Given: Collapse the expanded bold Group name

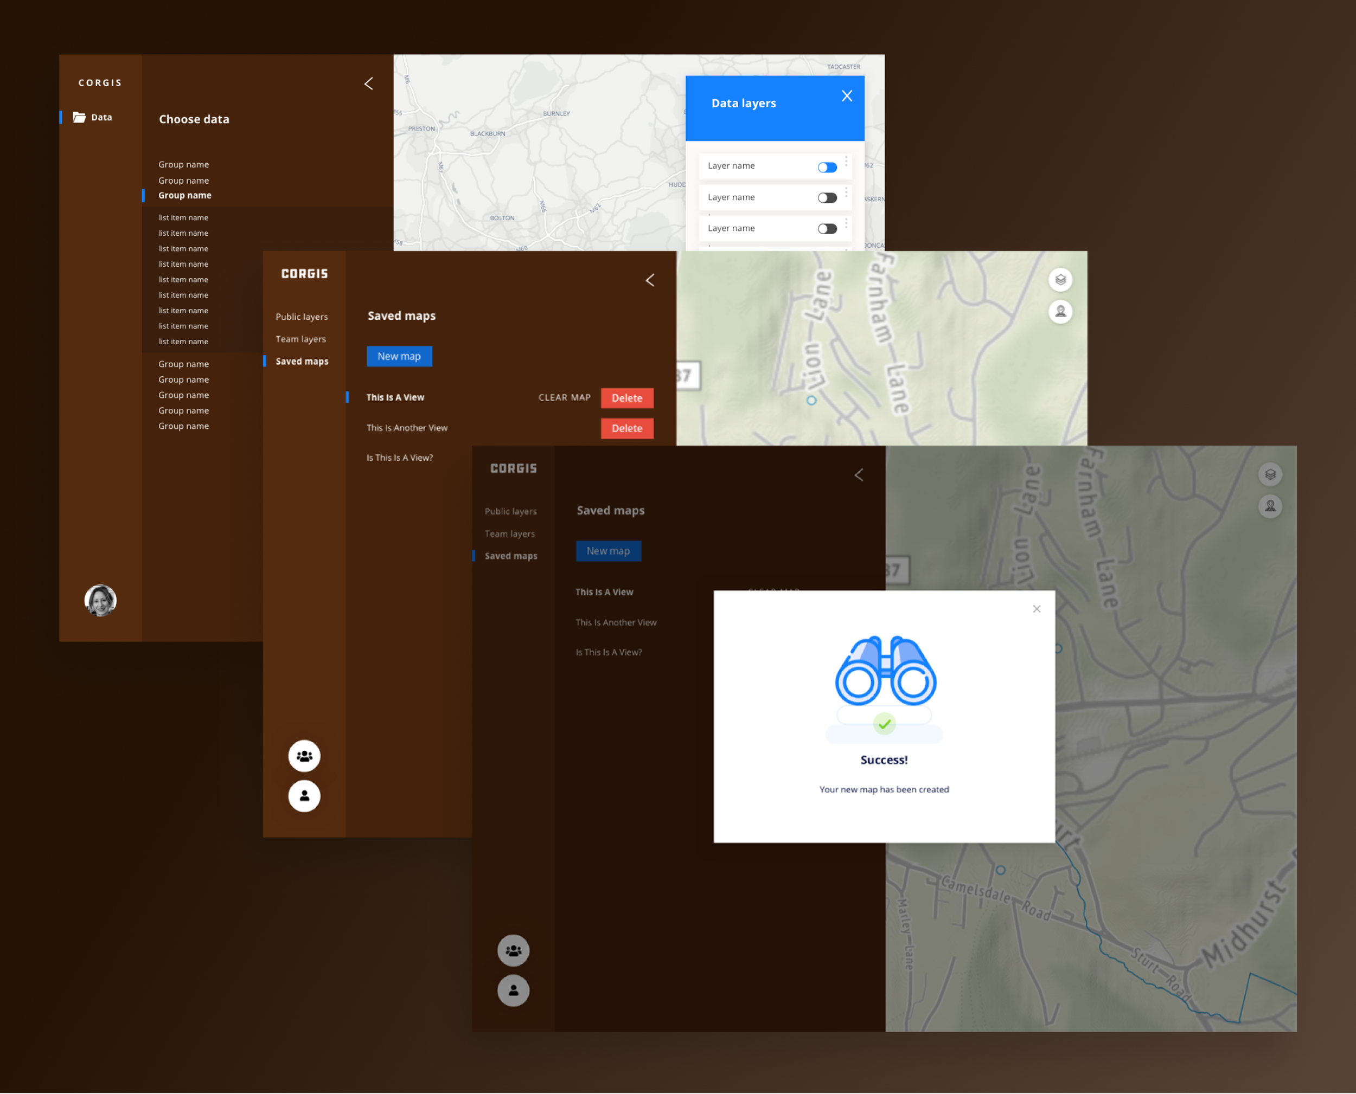Looking at the screenshot, I should click(185, 195).
